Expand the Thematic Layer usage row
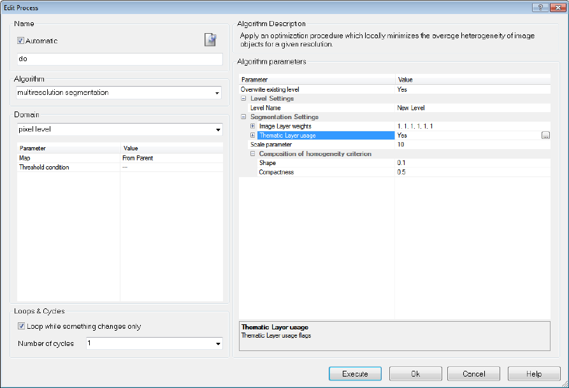The width and height of the screenshot is (569, 388). [252, 135]
